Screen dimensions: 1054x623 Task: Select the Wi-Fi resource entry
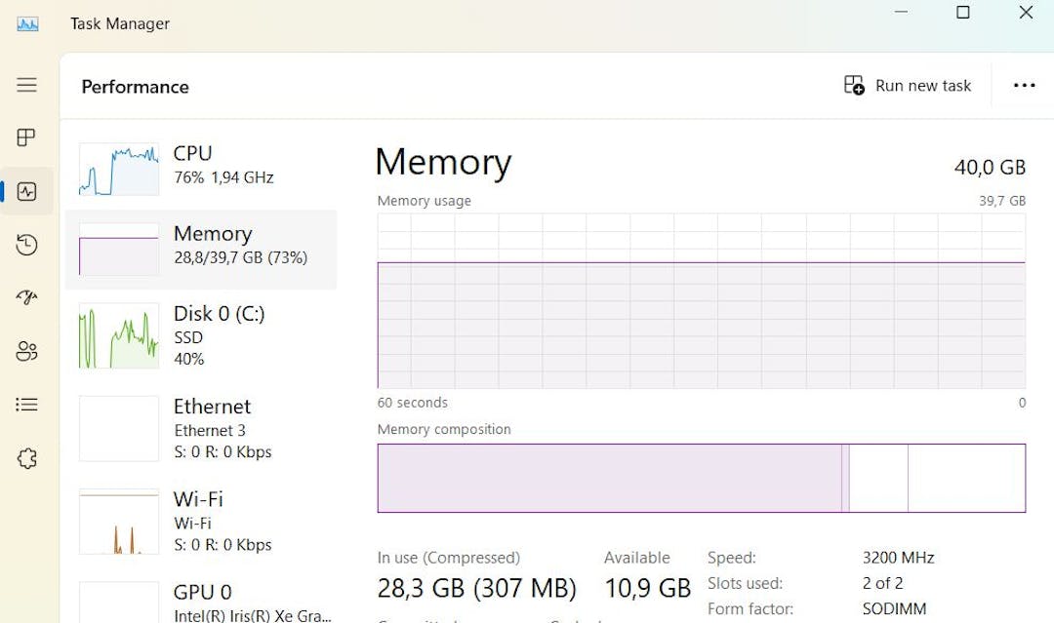[201, 521]
